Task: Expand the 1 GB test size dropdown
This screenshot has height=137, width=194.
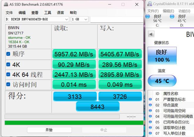Action: [79, 19]
